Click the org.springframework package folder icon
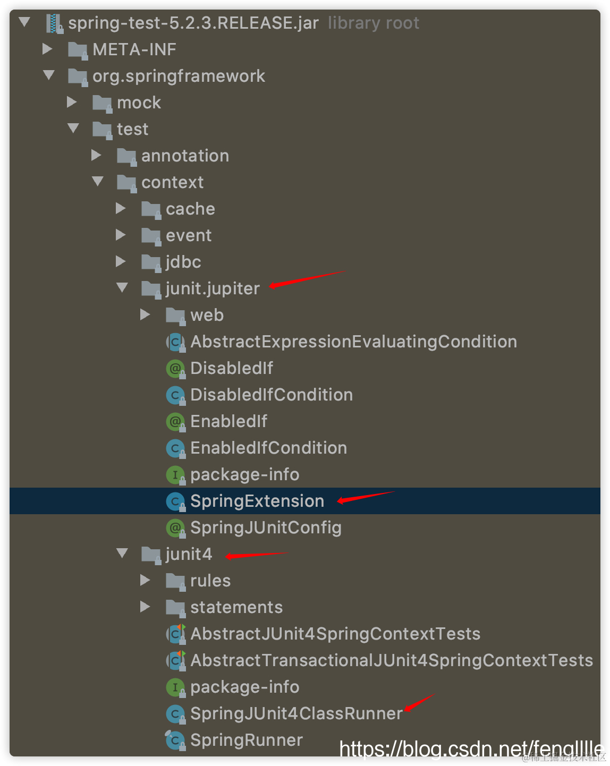610x766 pixels. 78,77
